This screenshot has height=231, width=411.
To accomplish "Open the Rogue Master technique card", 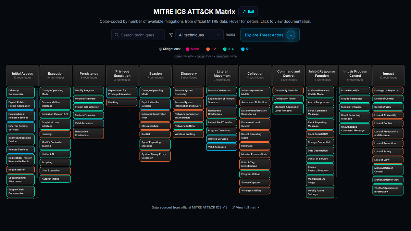I will tap(21, 170).
